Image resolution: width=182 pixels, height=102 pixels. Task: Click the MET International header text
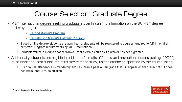pos(25,3)
